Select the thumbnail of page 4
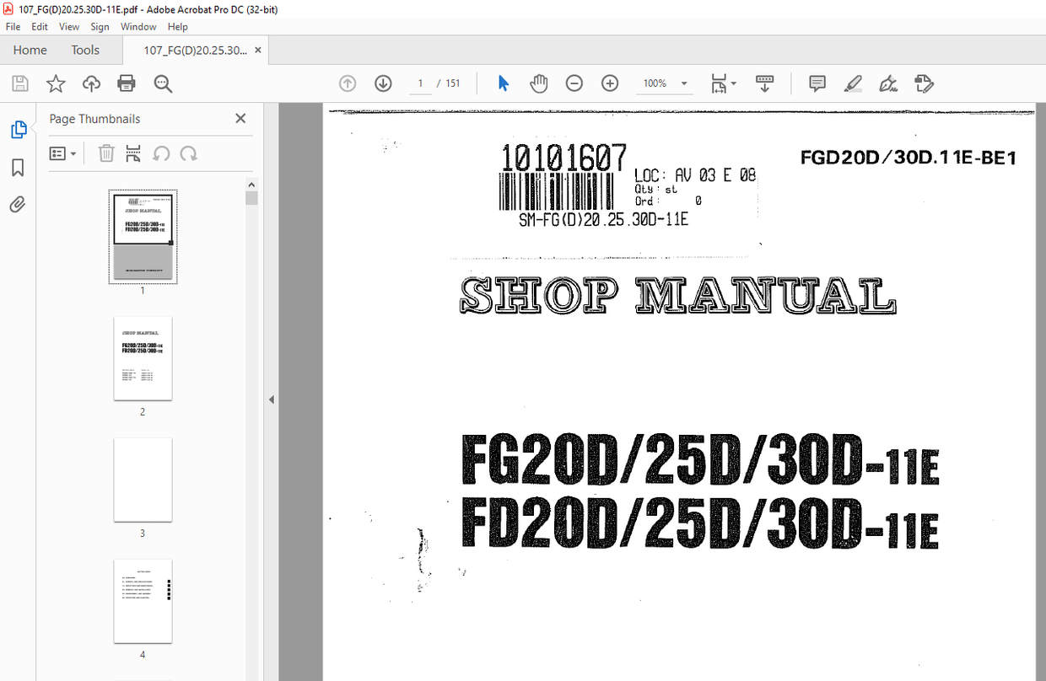The image size is (1046, 681). [x=143, y=601]
